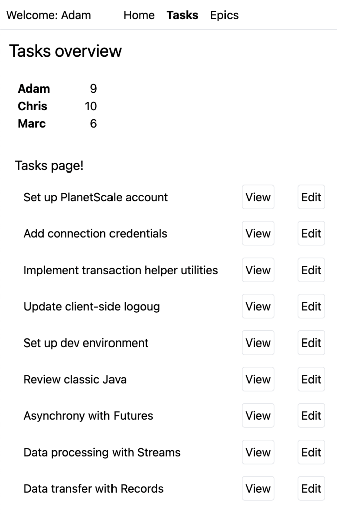This screenshot has width=337, height=515.
Task: Edit the Set up dev environment task
Action: click(x=311, y=343)
